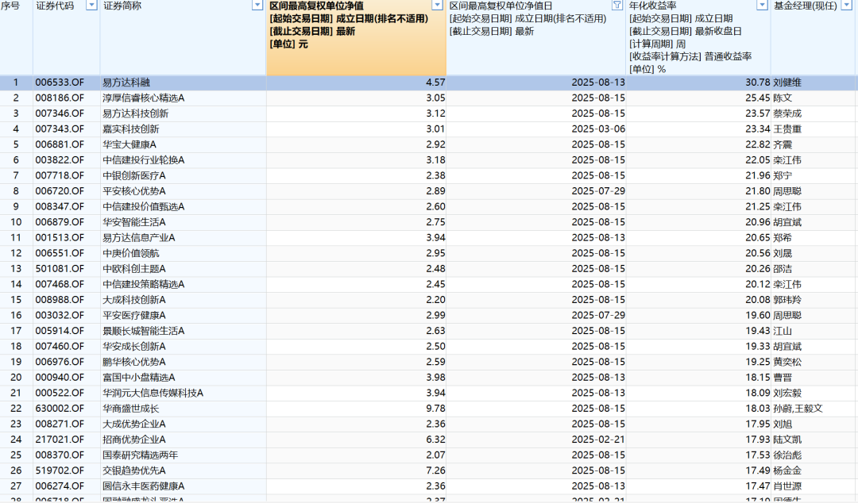Select fund 华安成长创新A
The height and width of the screenshot is (503, 858).
(134, 347)
